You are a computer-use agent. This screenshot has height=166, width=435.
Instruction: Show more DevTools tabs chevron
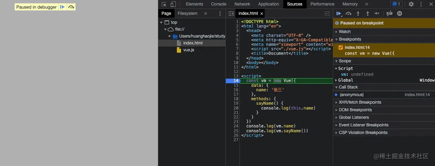point(367,4)
